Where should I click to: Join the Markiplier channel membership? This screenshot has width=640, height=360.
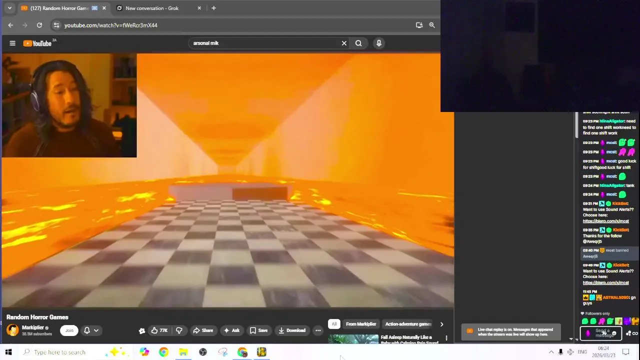point(69,330)
